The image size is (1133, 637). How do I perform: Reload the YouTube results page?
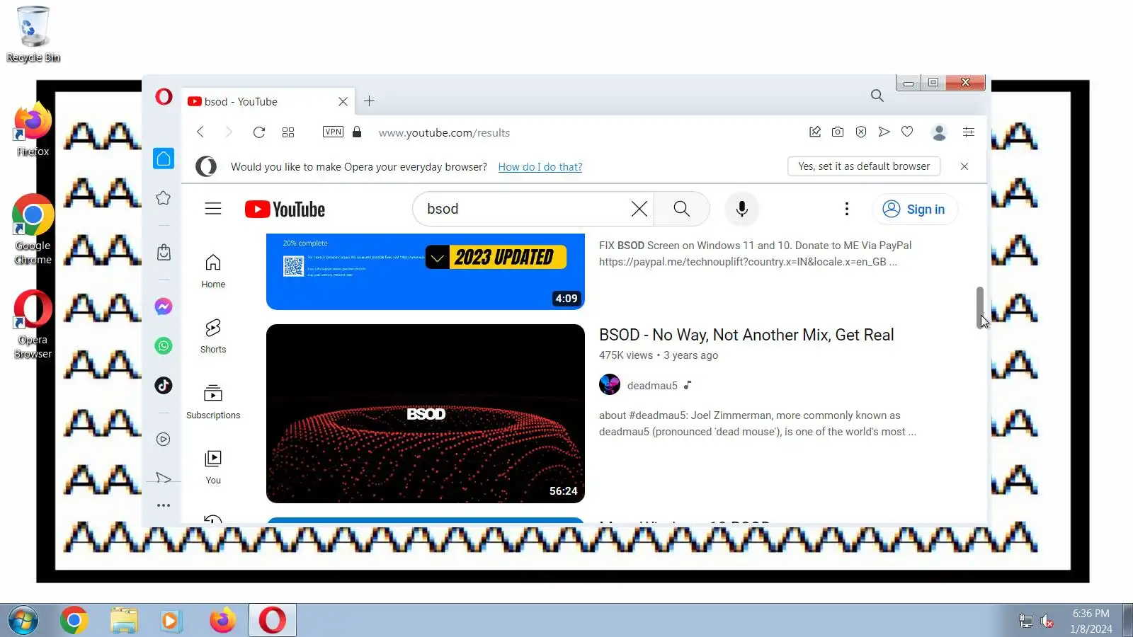[x=259, y=132]
